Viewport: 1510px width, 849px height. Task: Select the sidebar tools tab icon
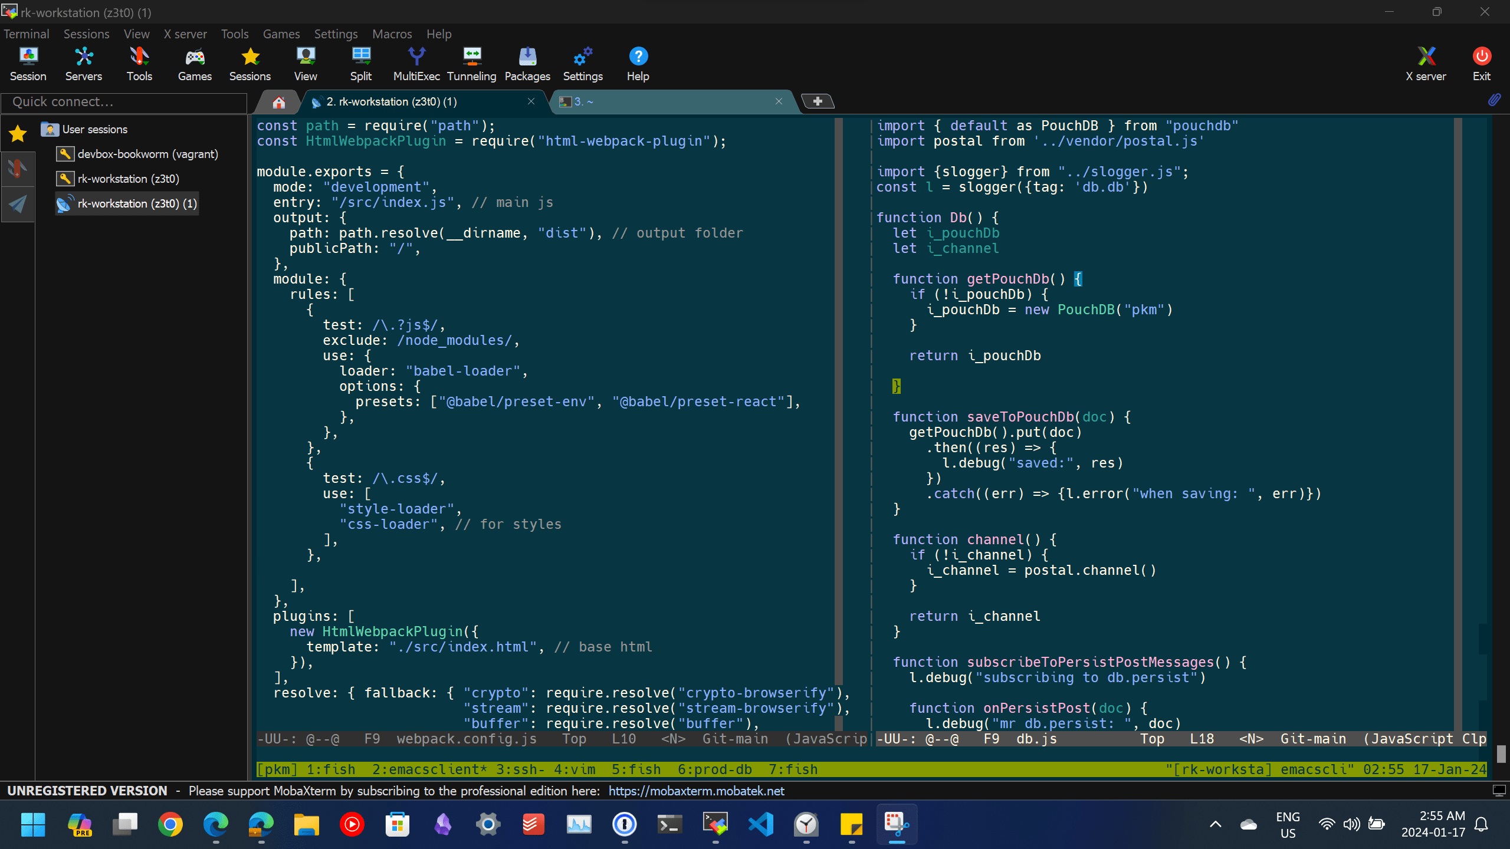coord(17,169)
